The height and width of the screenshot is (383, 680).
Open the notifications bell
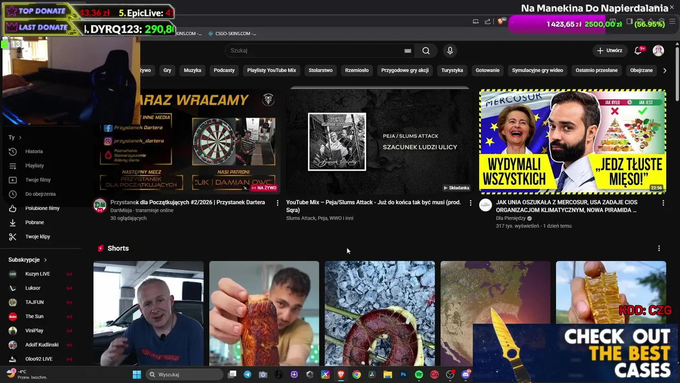(x=638, y=51)
